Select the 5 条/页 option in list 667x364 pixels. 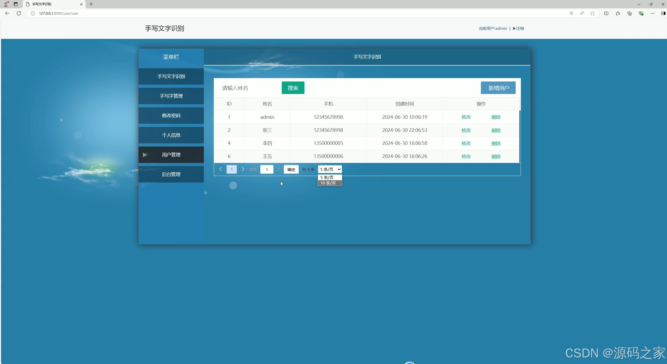[x=329, y=177]
